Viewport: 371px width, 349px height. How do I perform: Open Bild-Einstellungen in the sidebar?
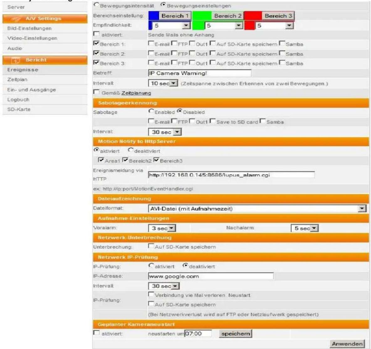(x=45, y=29)
